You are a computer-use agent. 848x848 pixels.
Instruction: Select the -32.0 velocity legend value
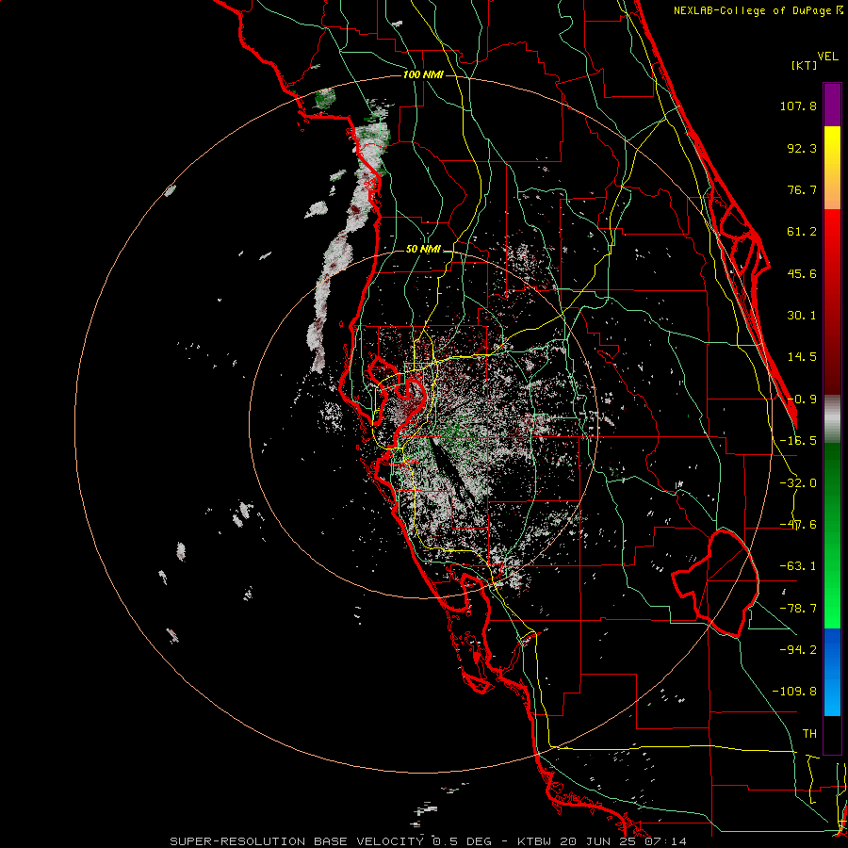pos(798,483)
